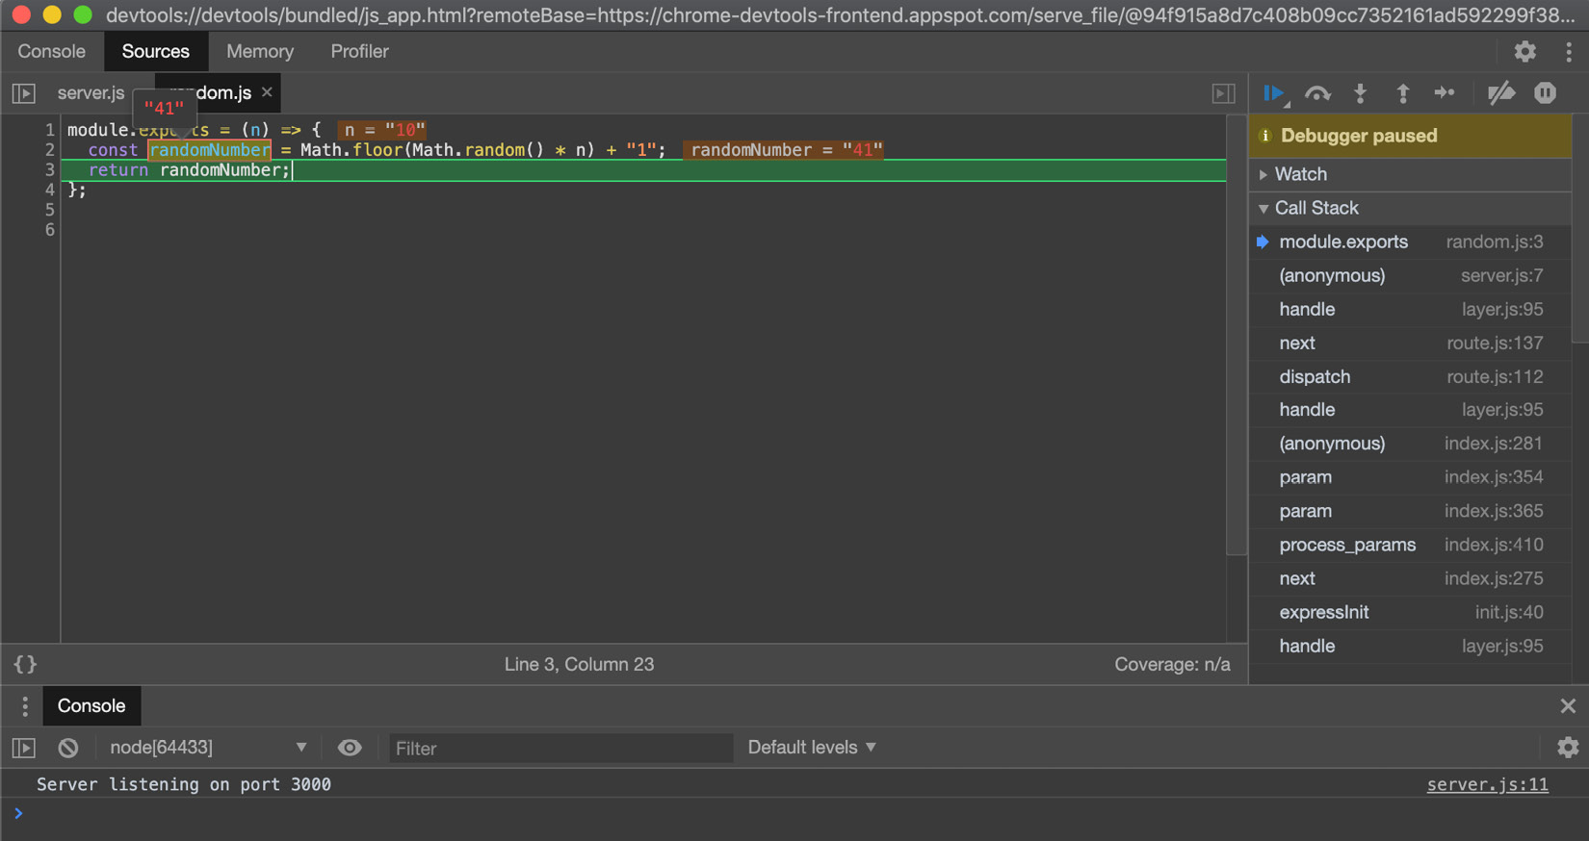Toggle debugger sidebar panel icon
The image size is (1589, 841).
pos(1223,93)
